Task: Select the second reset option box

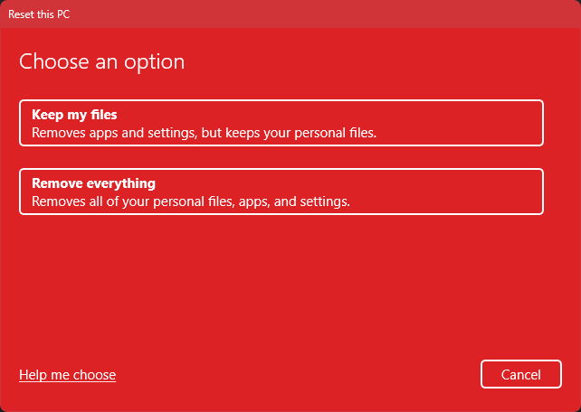Action: coord(281,192)
